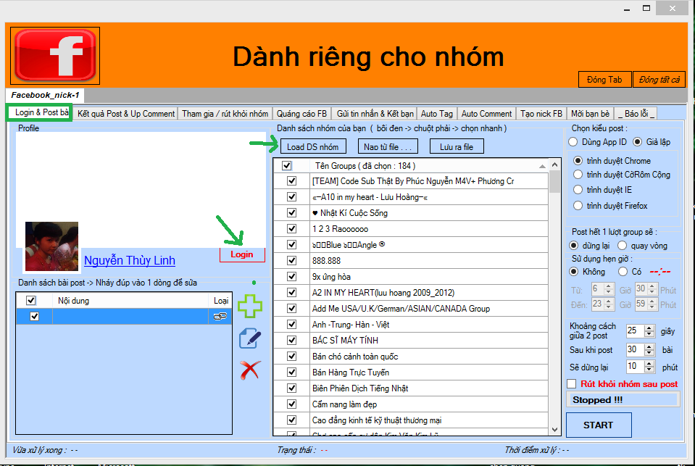Select the quay vòng radio button
695x466 pixels.
coord(623,246)
